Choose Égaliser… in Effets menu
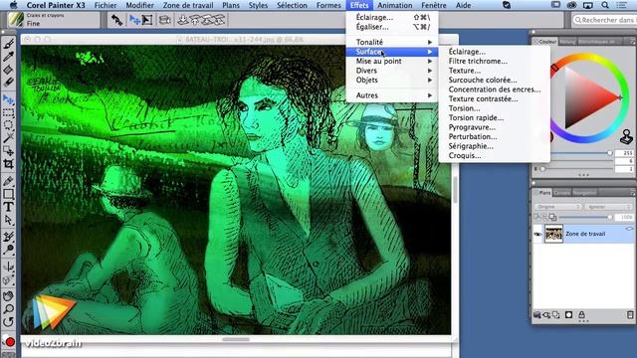 pyautogui.click(x=392, y=27)
